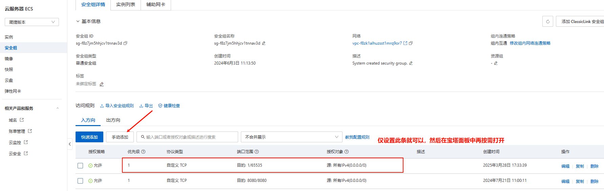Open help icon next to 优先级 column
Viewport: 604px width, 191px height.
click(143, 152)
